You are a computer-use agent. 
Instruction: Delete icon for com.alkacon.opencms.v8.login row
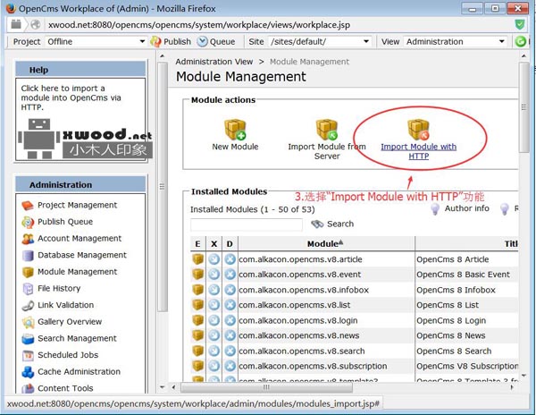point(230,320)
